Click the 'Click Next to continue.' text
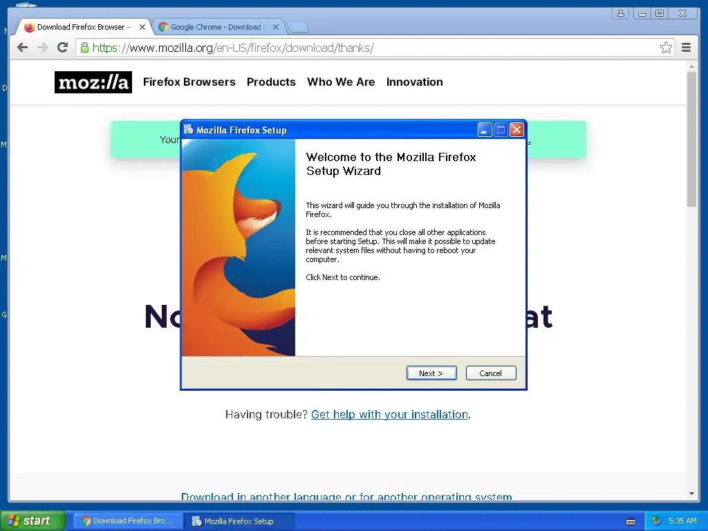Viewport: 708px width, 531px height. click(x=343, y=277)
